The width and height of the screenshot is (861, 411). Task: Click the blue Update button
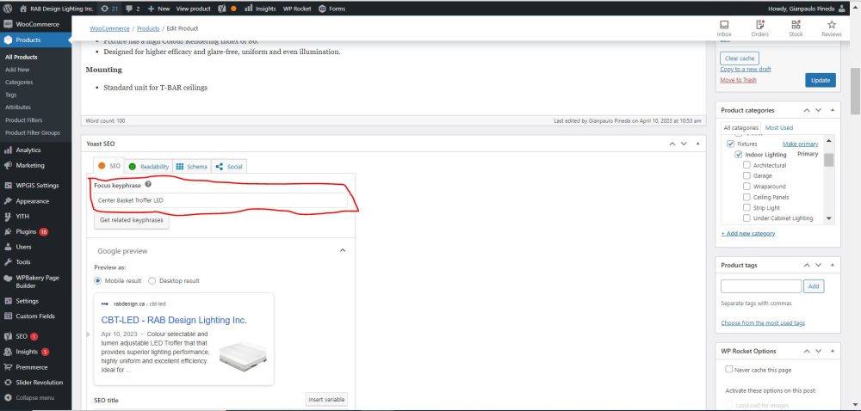pos(821,80)
